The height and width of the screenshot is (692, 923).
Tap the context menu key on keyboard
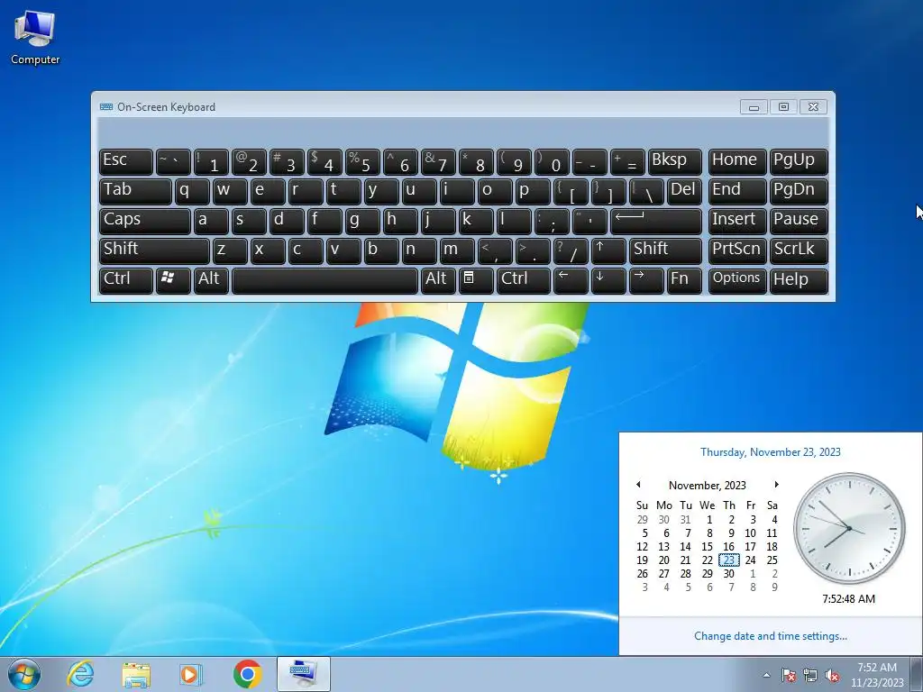coord(476,280)
